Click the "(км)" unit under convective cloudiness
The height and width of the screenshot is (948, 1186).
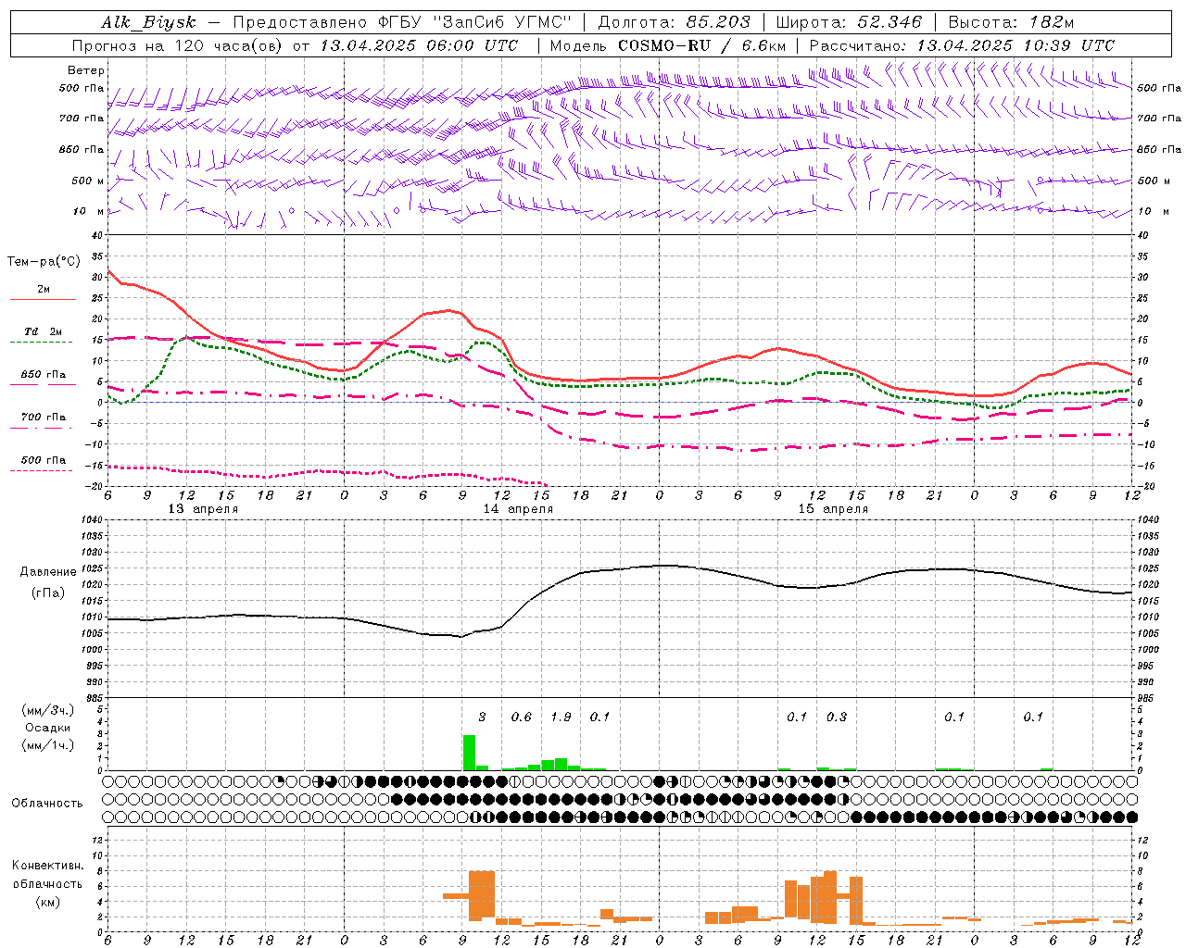[47, 903]
